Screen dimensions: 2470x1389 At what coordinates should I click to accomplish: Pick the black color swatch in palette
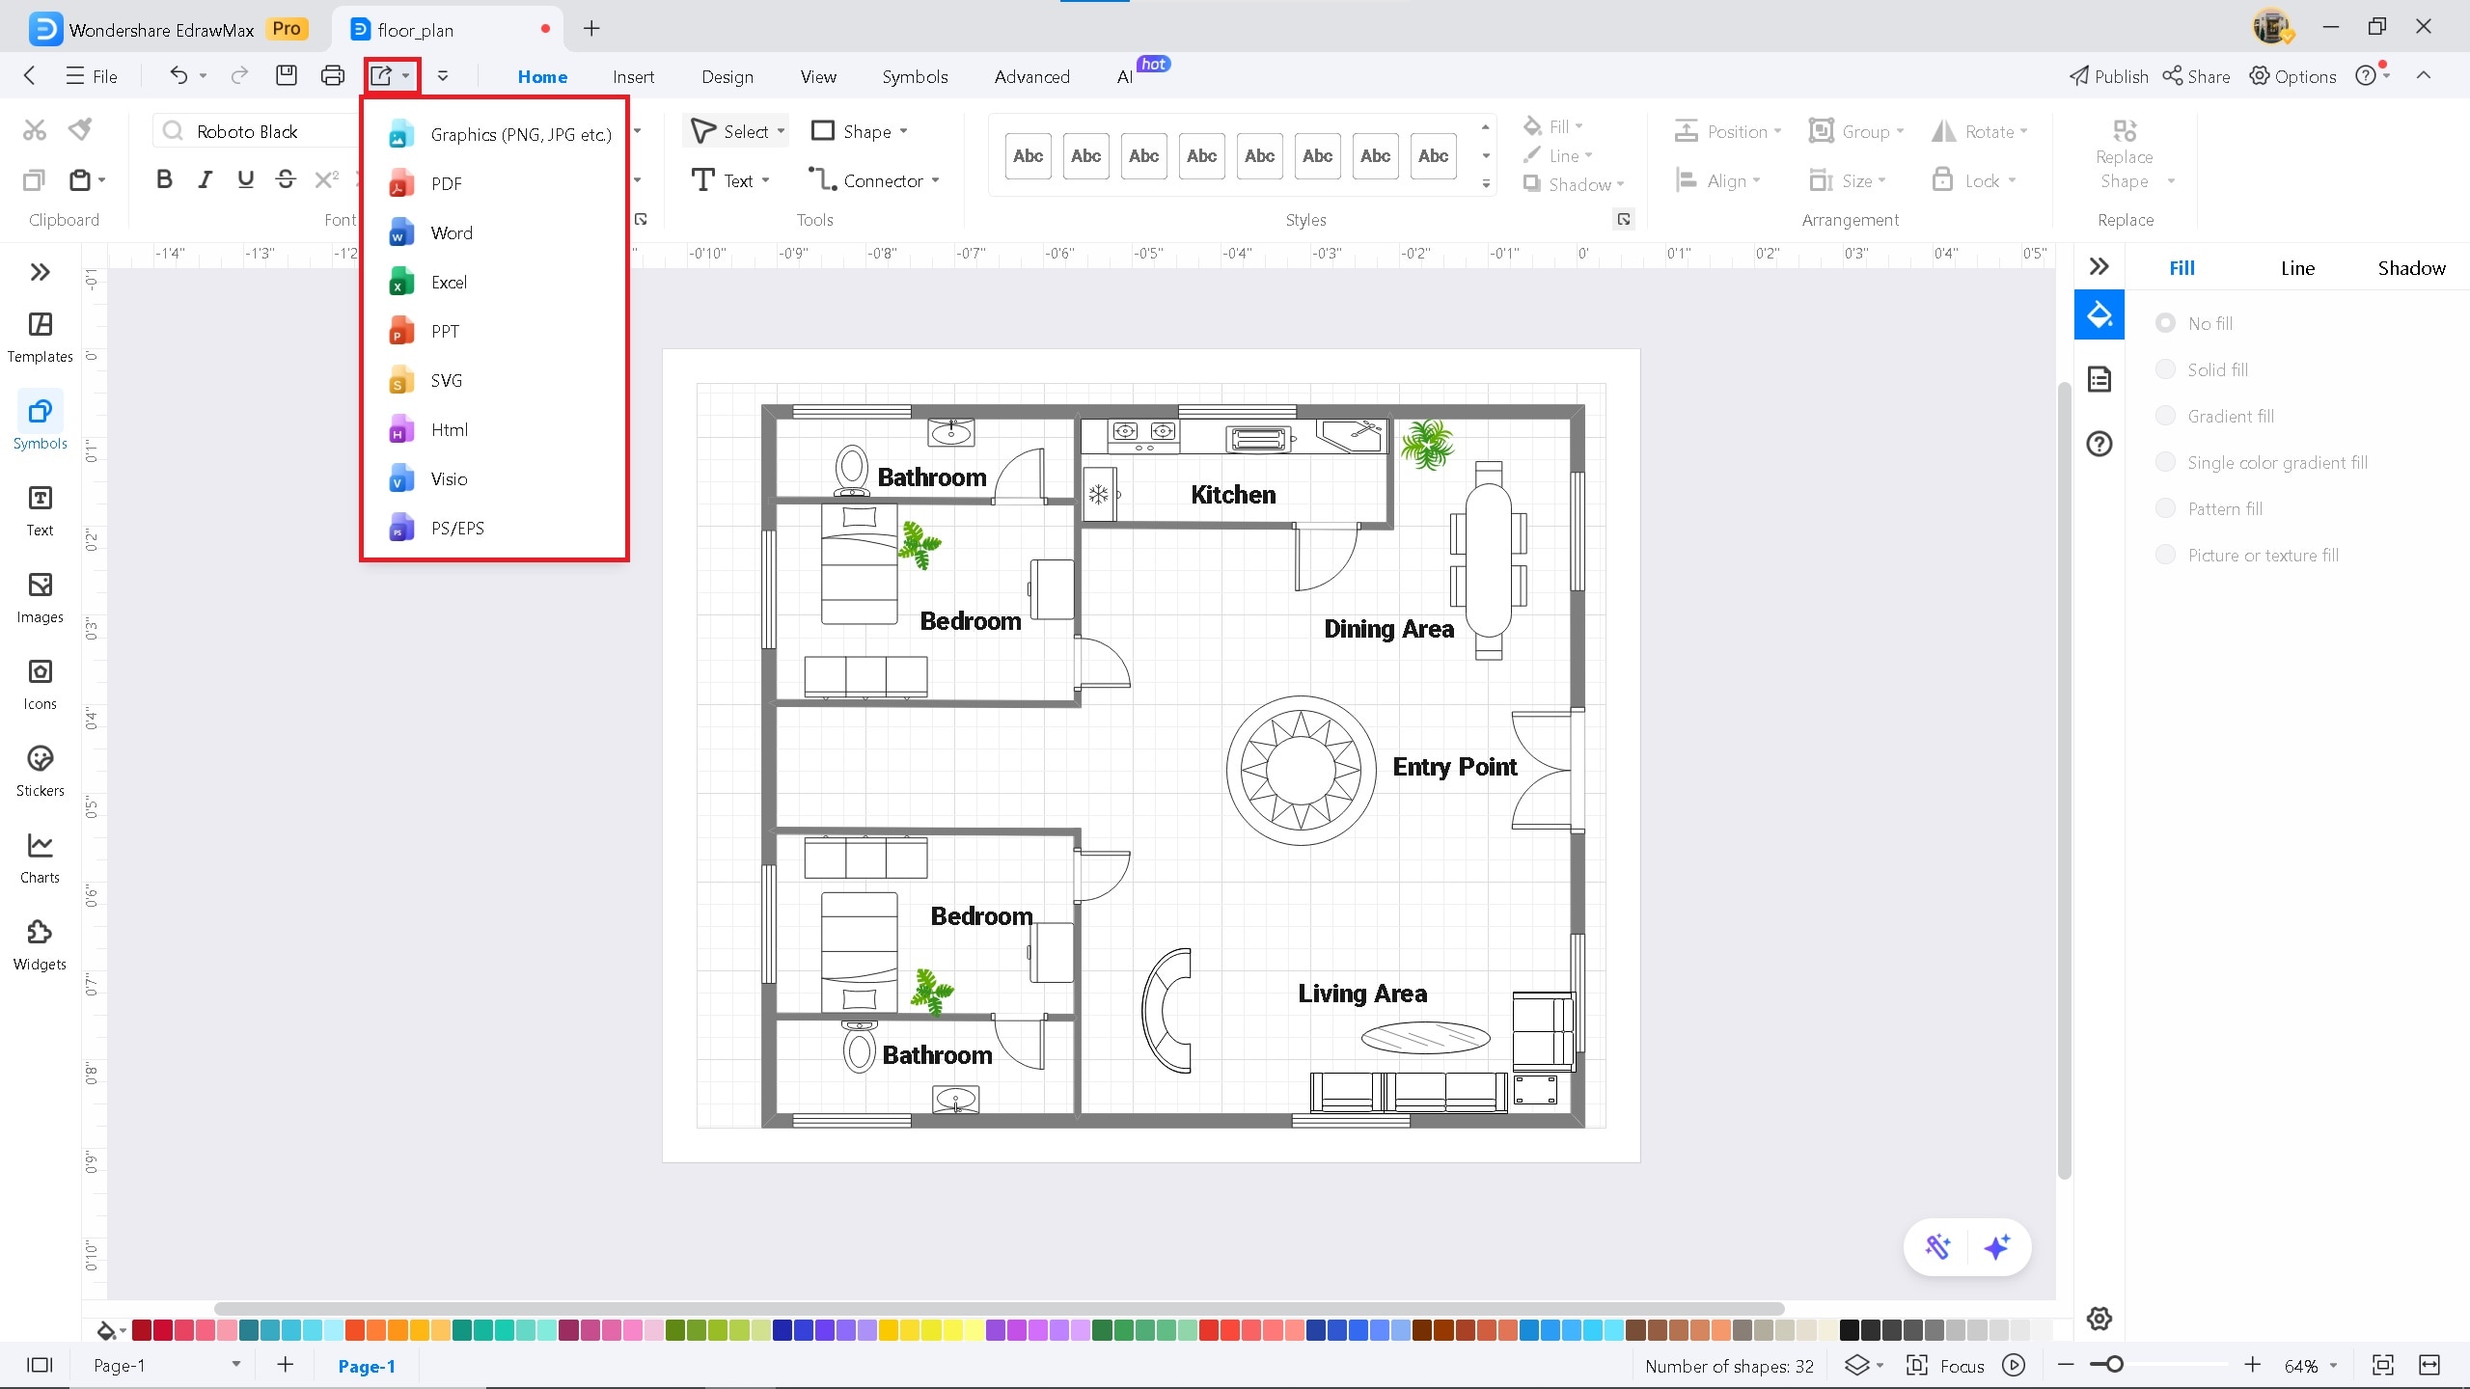tap(1849, 1330)
